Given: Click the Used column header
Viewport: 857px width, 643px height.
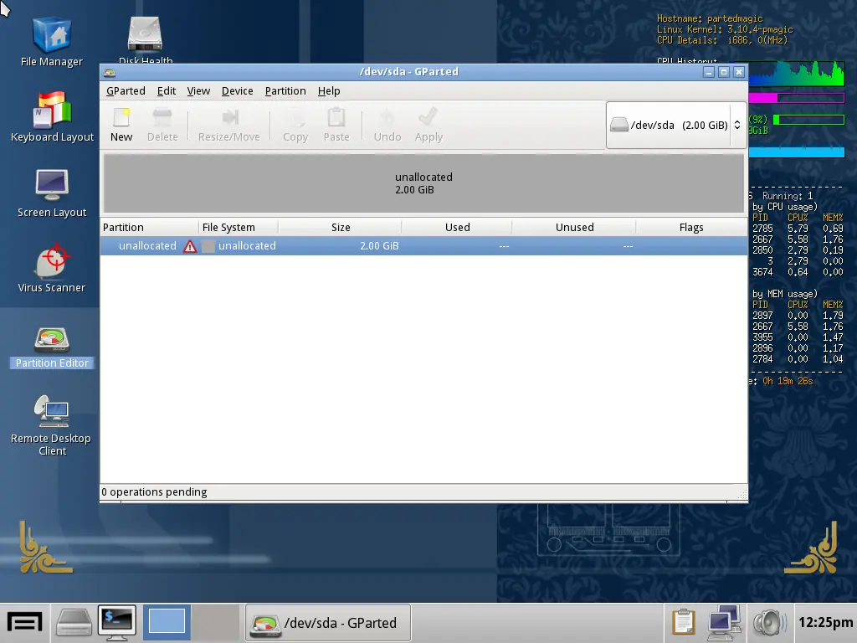Looking at the screenshot, I should pyautogui.click(x=457, y=228).
